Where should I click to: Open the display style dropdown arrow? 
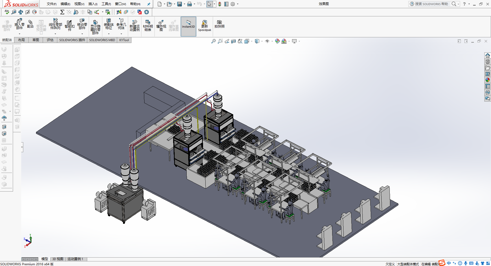[262, 41]
